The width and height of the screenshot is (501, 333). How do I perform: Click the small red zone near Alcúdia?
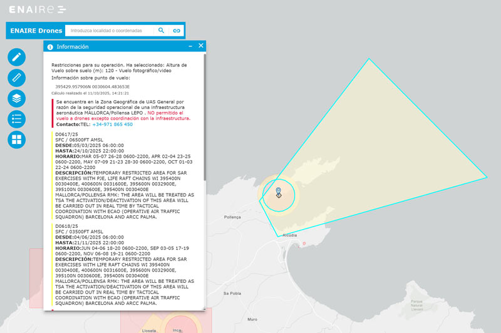(304, 243)
